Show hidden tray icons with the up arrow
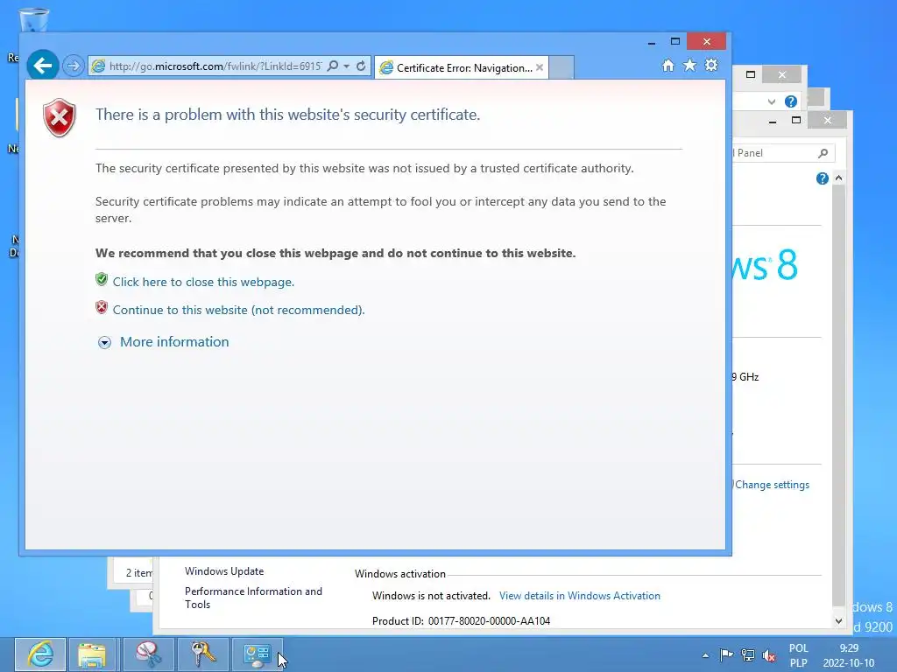 (x=705, y=655)
